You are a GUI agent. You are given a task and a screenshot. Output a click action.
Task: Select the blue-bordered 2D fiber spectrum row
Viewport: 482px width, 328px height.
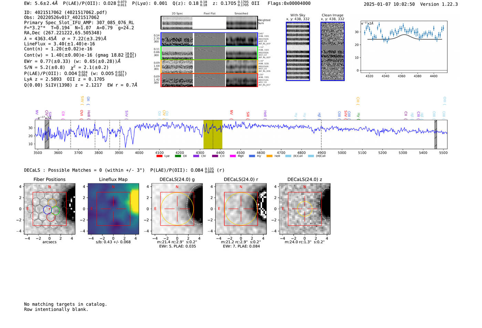209,39
